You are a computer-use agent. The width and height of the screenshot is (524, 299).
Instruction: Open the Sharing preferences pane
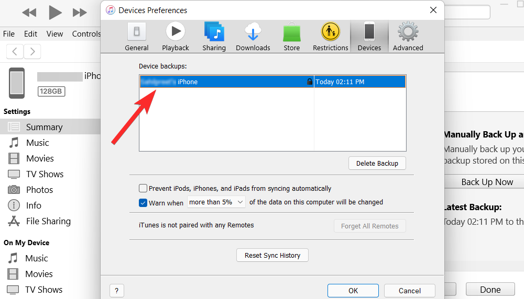(214, 37)
